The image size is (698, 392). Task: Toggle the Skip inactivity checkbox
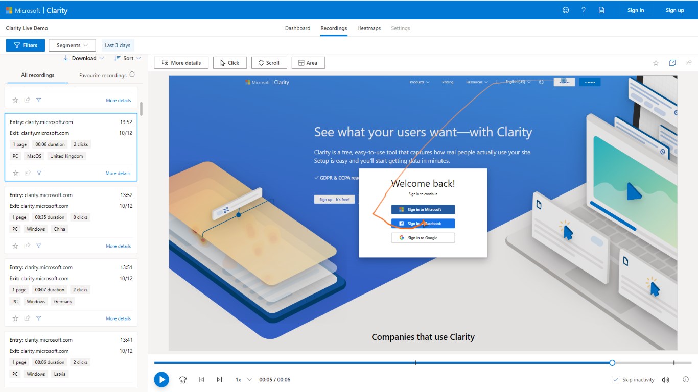click(616, 380)
